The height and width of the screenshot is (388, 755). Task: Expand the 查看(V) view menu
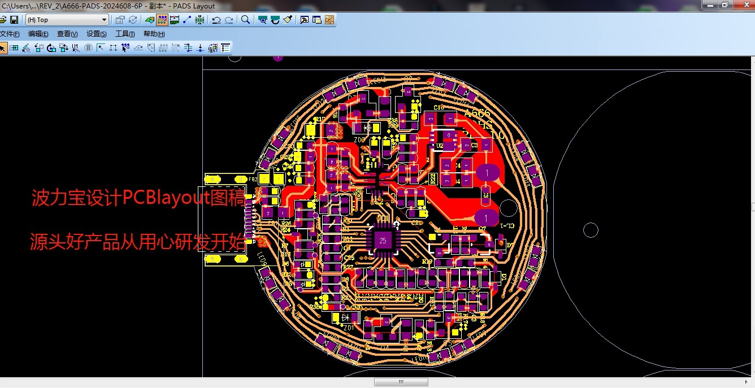pos(67,34)
